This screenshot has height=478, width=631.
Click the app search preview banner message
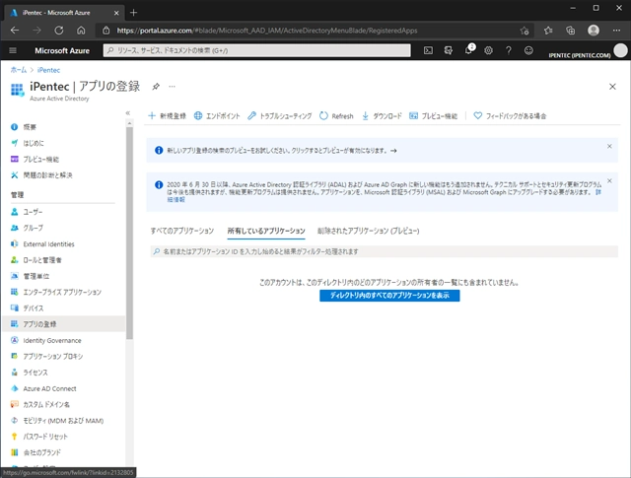point(282,151)
